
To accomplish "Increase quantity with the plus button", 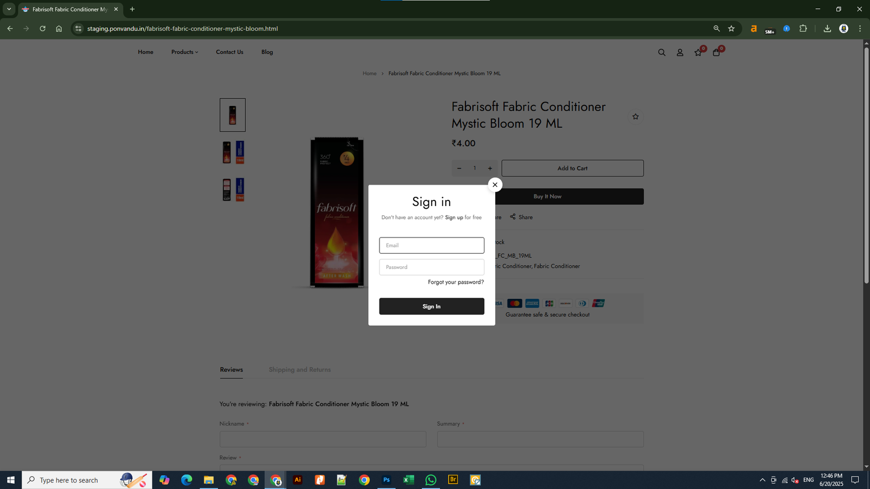I will coord(490,168).
